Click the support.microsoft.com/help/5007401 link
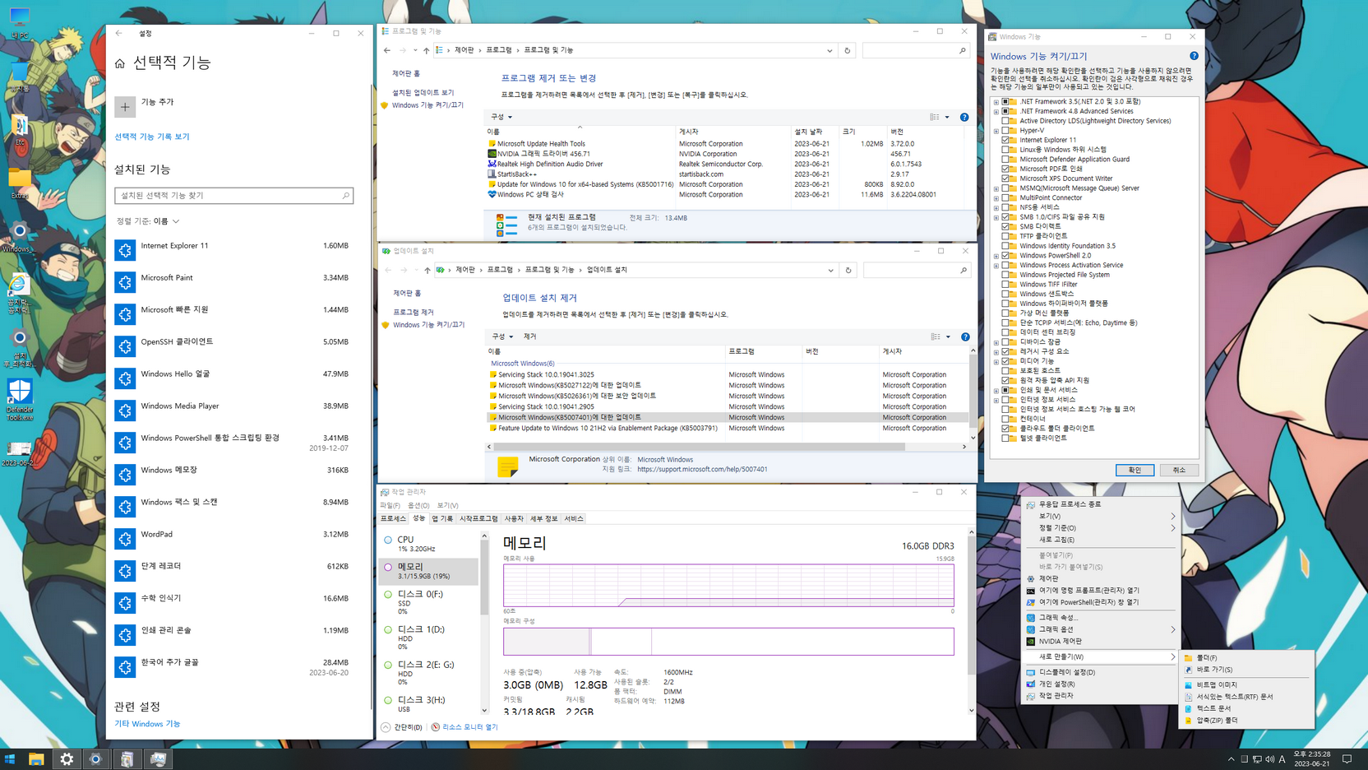This screenshot has height=770, width=1368. 702,470
